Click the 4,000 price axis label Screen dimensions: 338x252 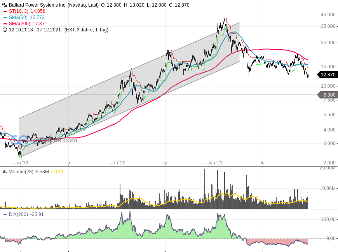[x=329, y=130]
